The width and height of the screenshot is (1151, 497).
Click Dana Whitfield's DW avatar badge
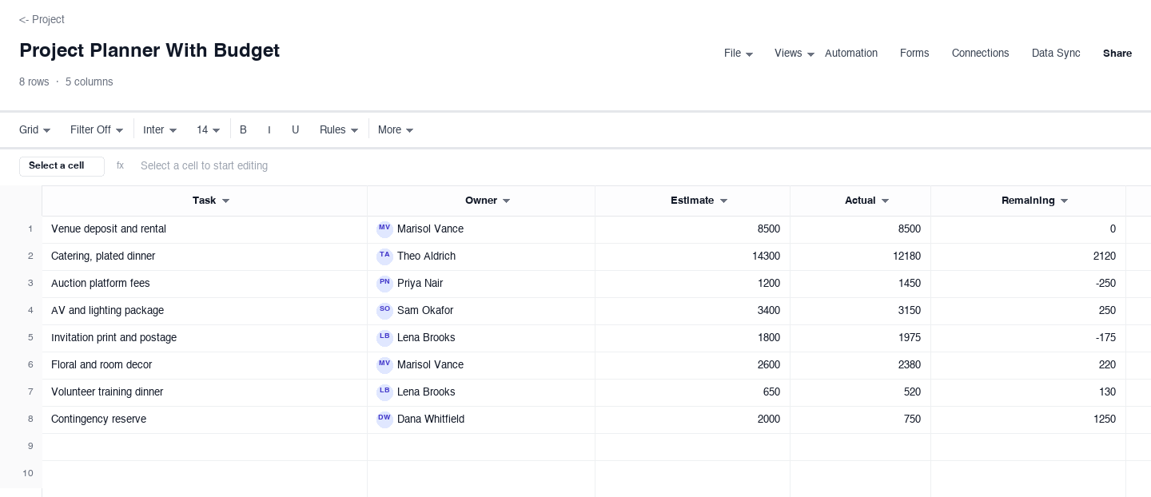(x=384, y=419)
